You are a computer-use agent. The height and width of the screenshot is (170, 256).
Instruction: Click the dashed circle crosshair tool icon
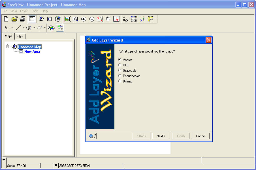point(40,28)
